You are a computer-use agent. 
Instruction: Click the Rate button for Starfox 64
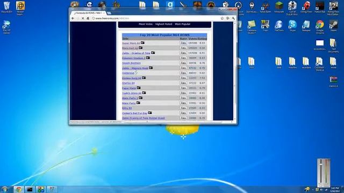(x=183, y=83)
